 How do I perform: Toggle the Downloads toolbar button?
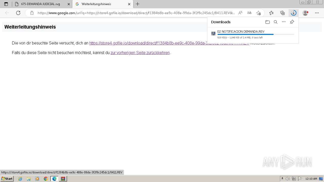[294, 13]
